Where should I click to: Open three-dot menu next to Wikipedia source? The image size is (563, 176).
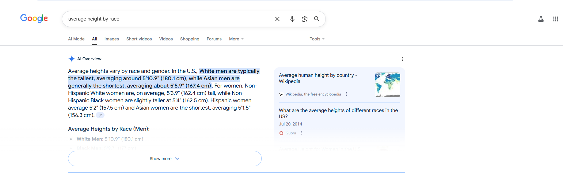point(346,94)
